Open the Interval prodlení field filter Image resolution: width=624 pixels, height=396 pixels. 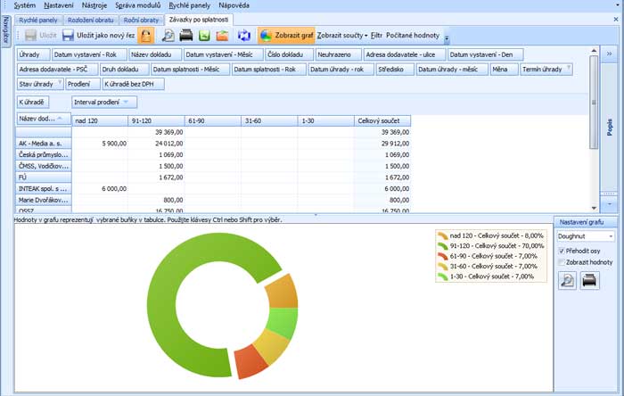(x=124, y=103)
